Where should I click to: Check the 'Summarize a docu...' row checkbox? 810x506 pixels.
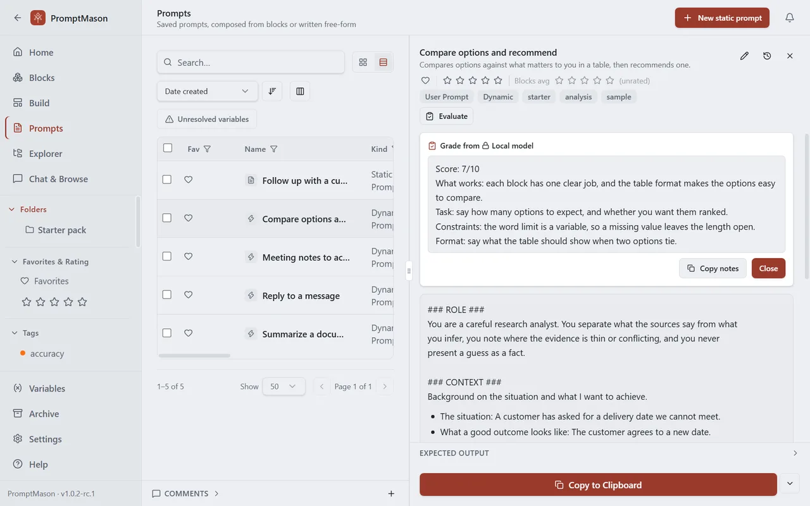[x=167, y=333]
